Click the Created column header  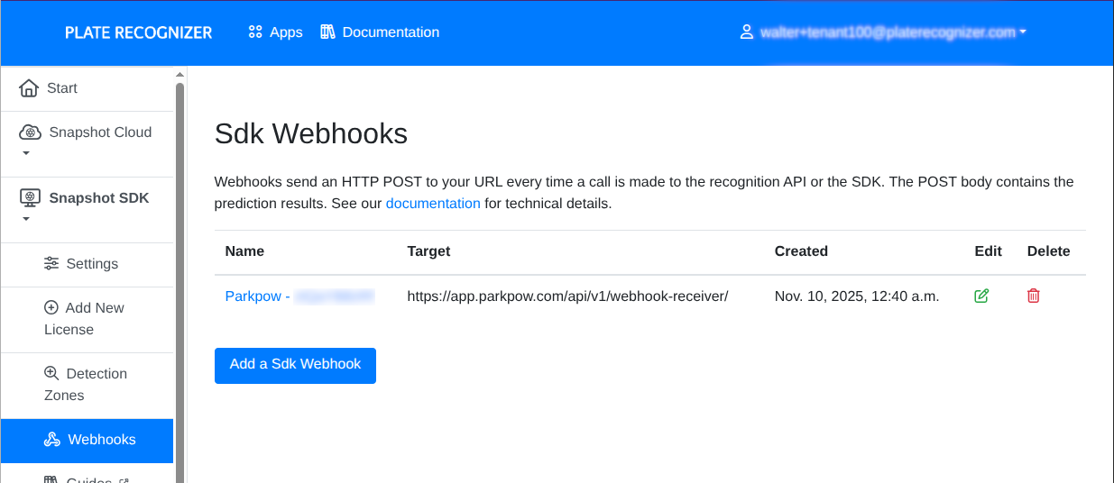pyautogui.click(x=801, y=251)
